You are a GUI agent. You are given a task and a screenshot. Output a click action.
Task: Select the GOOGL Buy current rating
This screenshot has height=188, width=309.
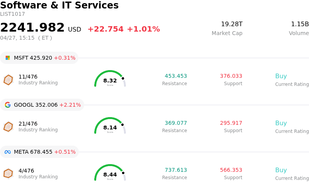[x=281, y=123]
